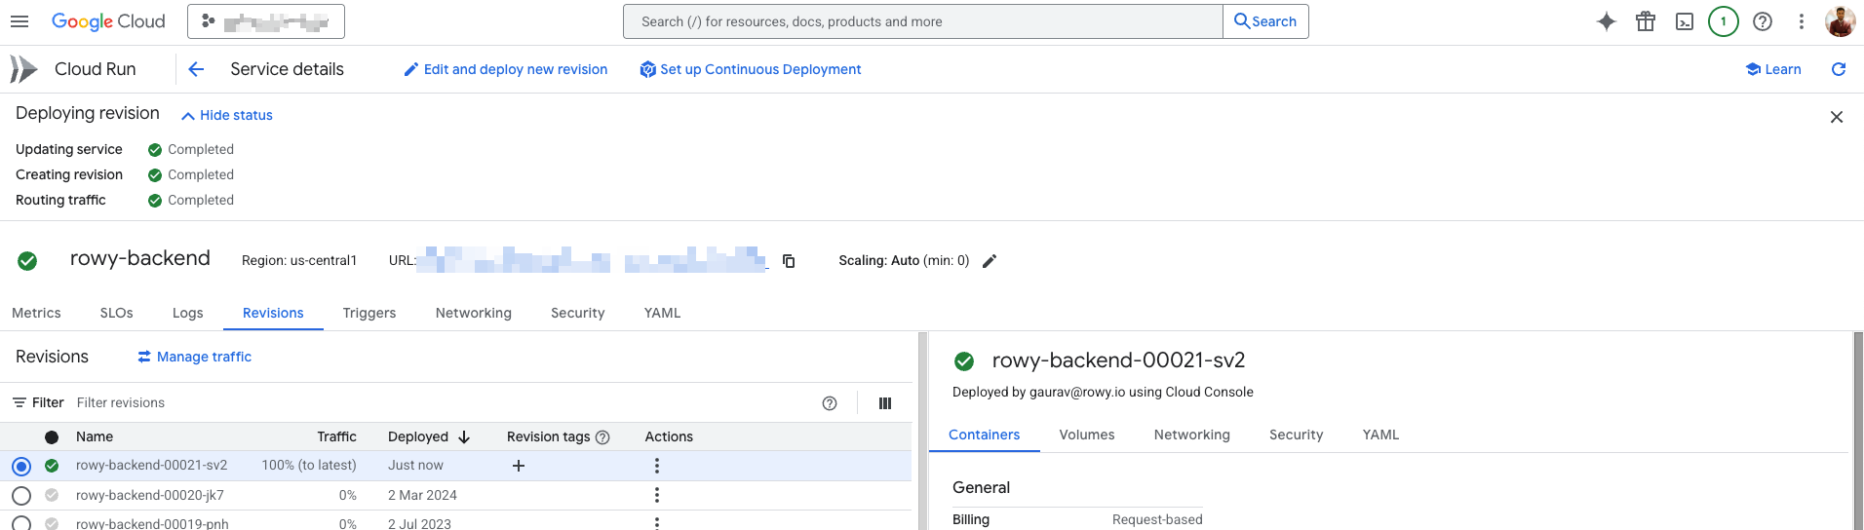Select the revision Containers tab
This screenshot has height=530, width=1864.
(984, 435)
